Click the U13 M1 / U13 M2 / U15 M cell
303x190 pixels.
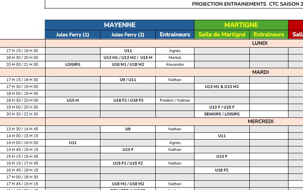127,58
